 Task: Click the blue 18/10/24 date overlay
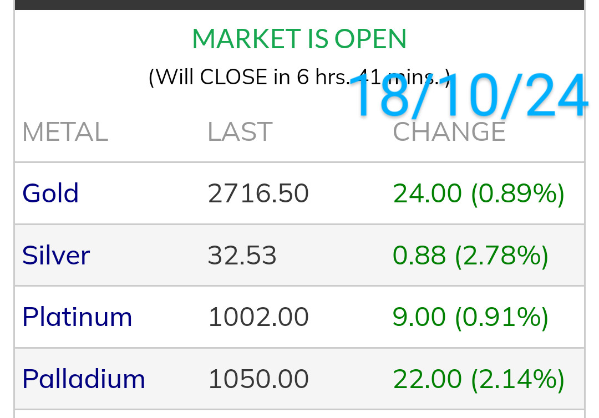469,97
